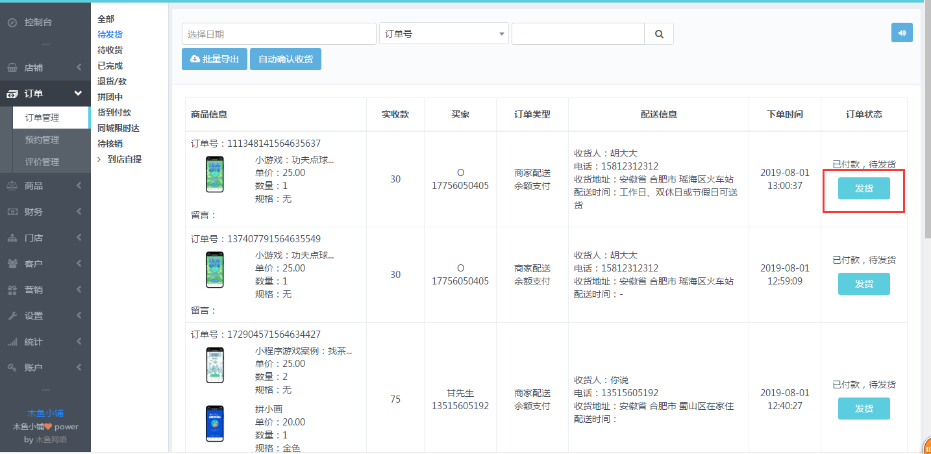Click buyer name 甘先生
Viewport: 931px width, 454px height.
tap(460, 393)
